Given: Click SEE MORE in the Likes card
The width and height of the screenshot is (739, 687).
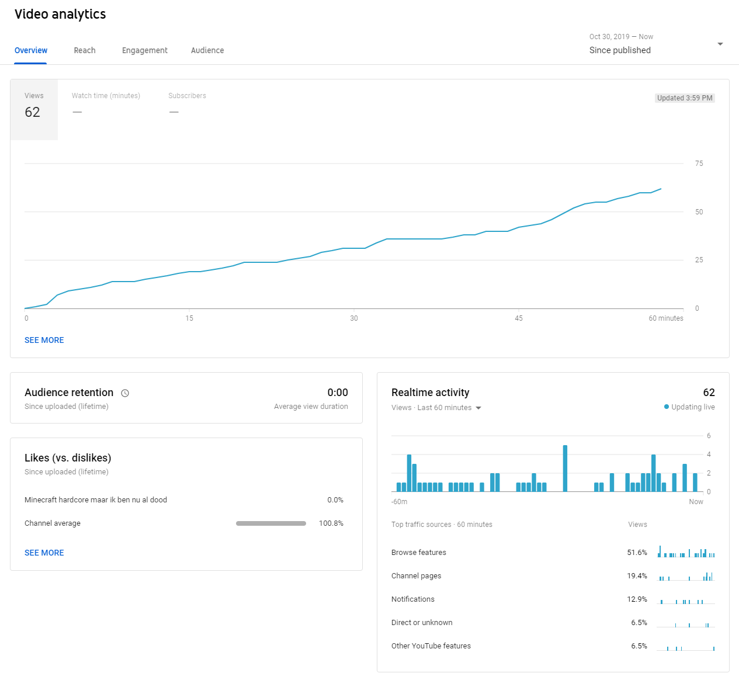Looking at the screenshot, I should tap(44, 553).
